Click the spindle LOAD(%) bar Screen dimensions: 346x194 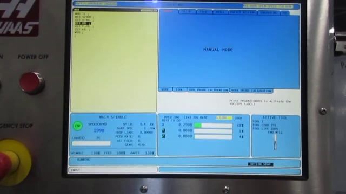(x=91, y=143)
